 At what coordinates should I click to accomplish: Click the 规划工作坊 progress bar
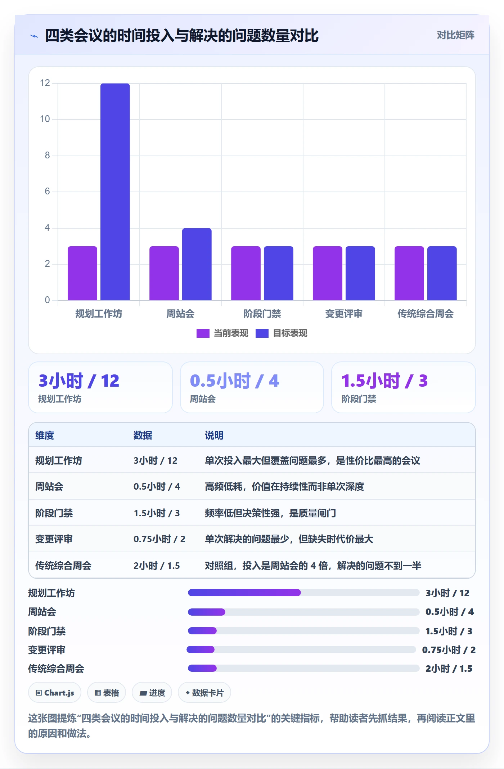(304, 593)
